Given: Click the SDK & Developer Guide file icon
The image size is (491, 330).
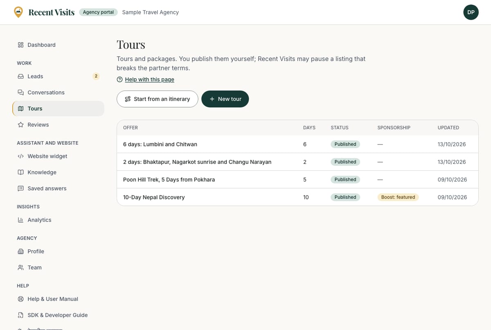Looking at the screenshot, I should coord(20,315).
